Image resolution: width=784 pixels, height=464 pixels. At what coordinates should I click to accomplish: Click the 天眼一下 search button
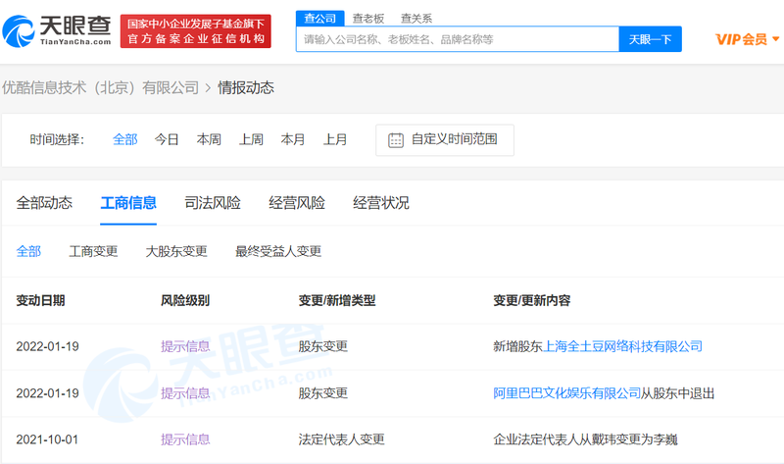[x=650, y=39]
